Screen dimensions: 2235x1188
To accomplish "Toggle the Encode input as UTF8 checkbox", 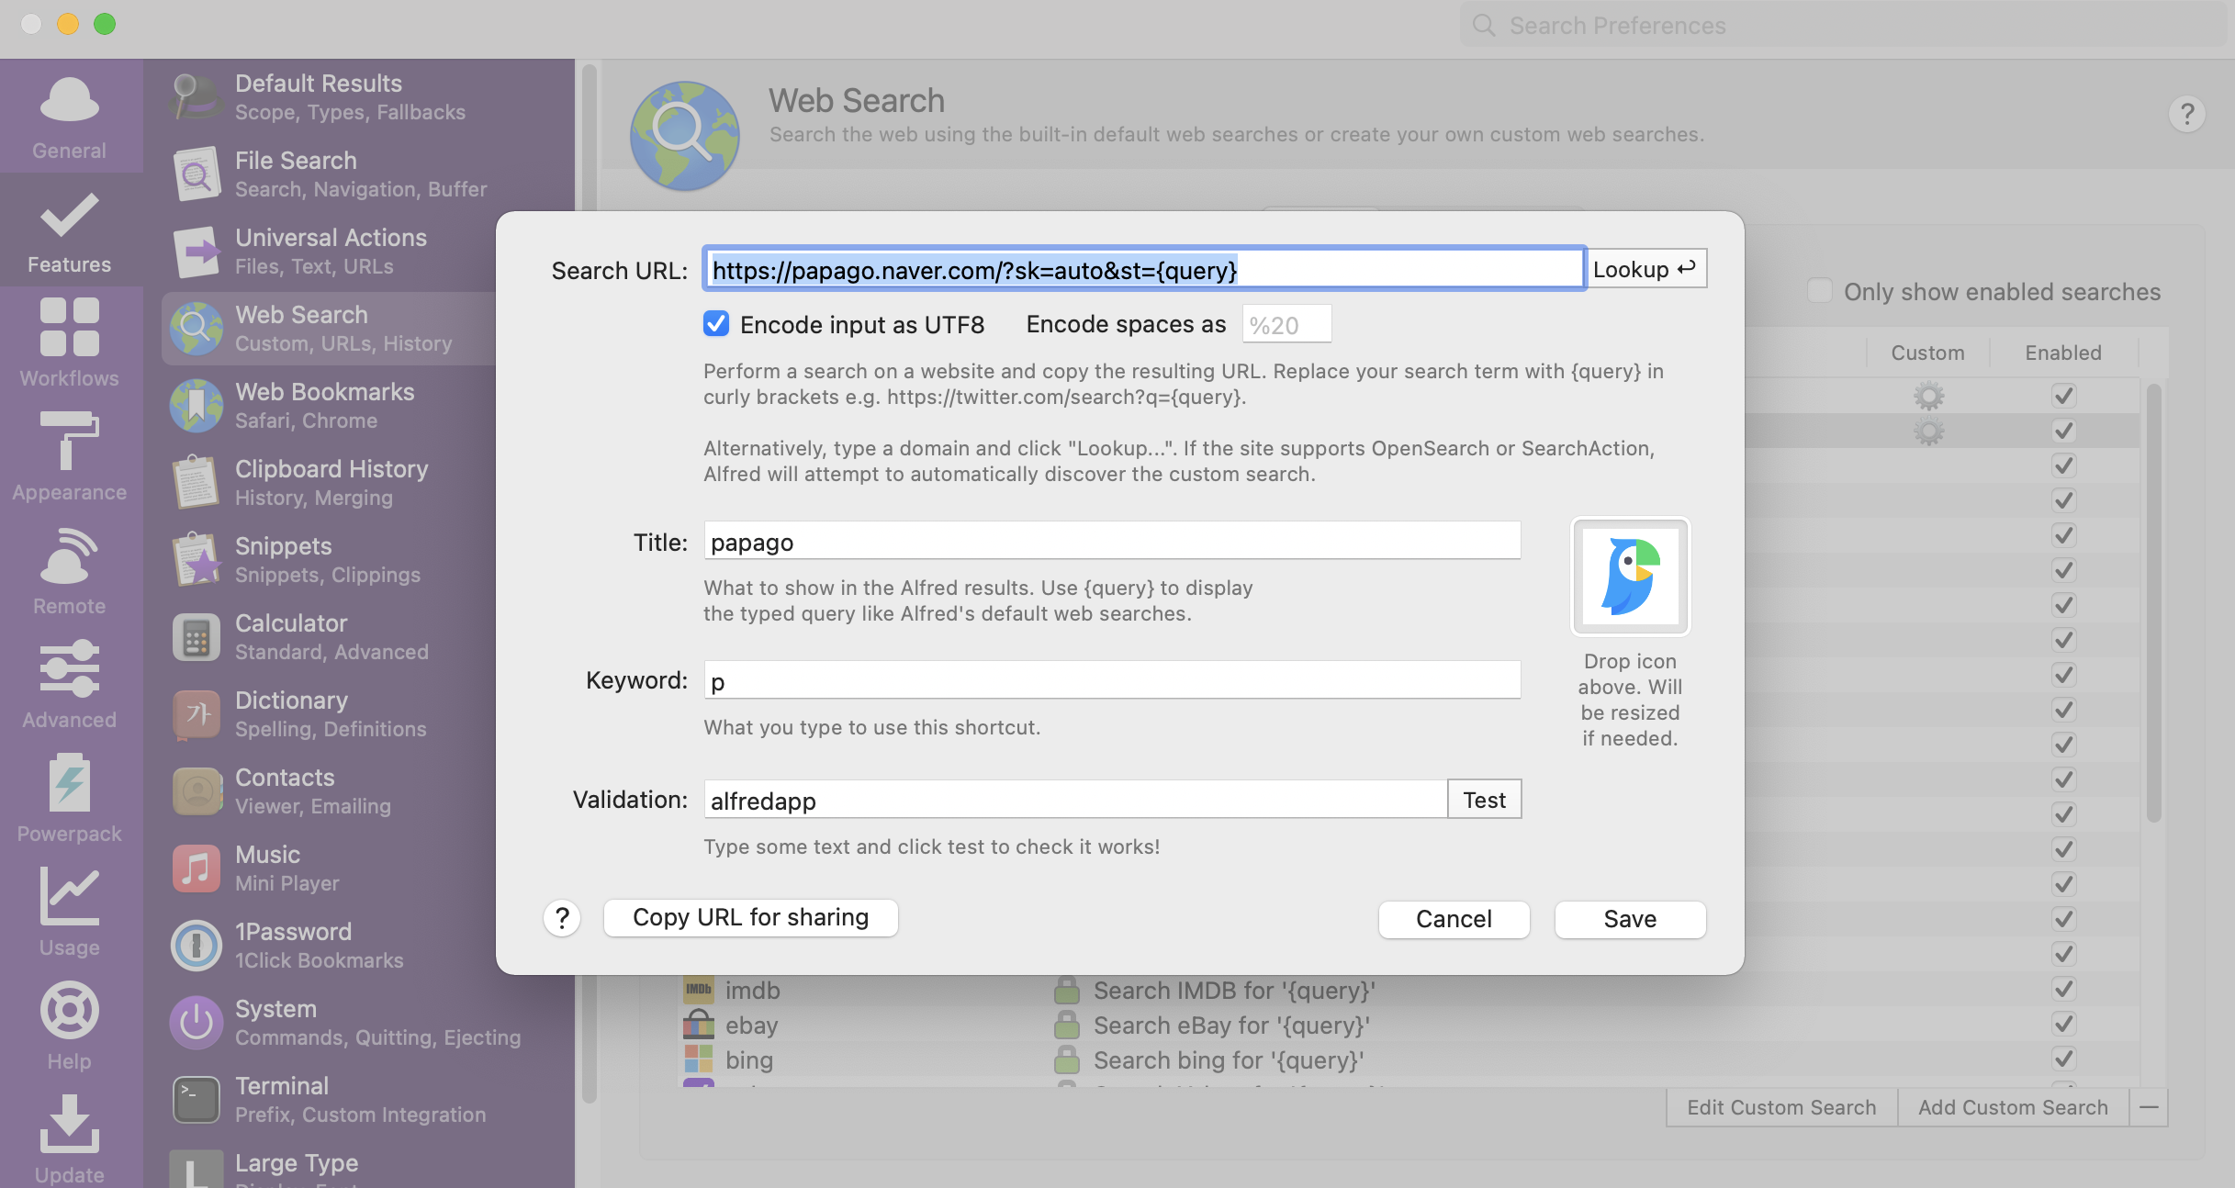I will (x=716, y=324).
